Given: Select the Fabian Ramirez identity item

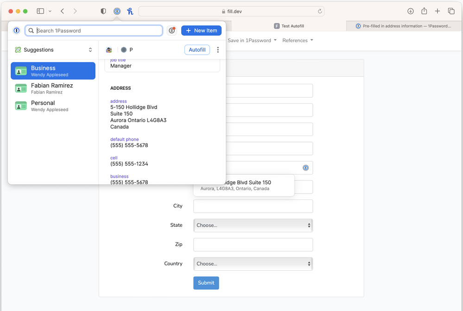Looking at the screenshot, I should pos(53,88).
